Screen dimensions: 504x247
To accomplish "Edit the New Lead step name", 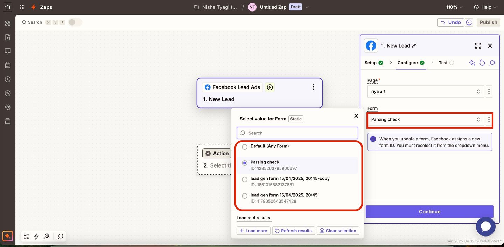I will point(414,45).
